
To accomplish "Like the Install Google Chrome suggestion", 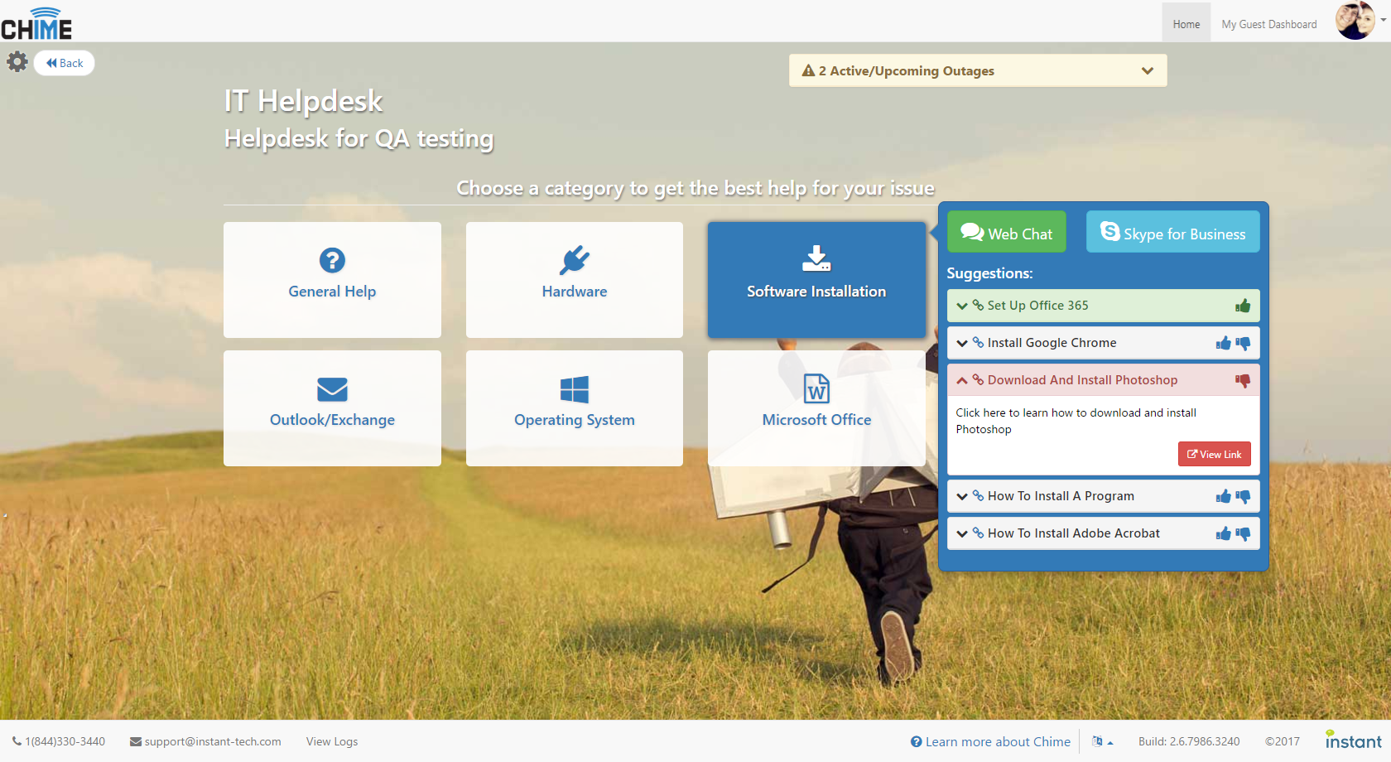I will [1223, 343].
